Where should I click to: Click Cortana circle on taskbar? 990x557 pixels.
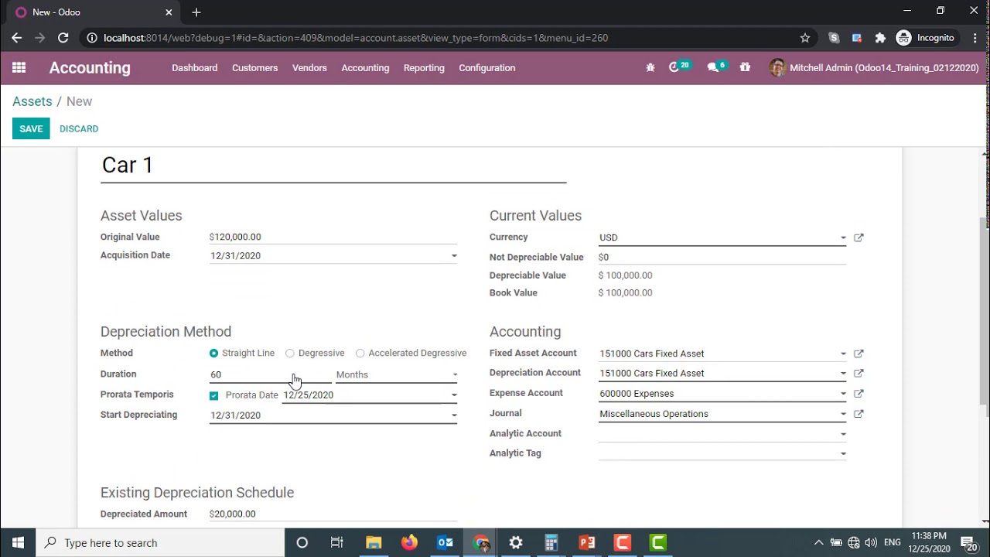coord(302,542)
